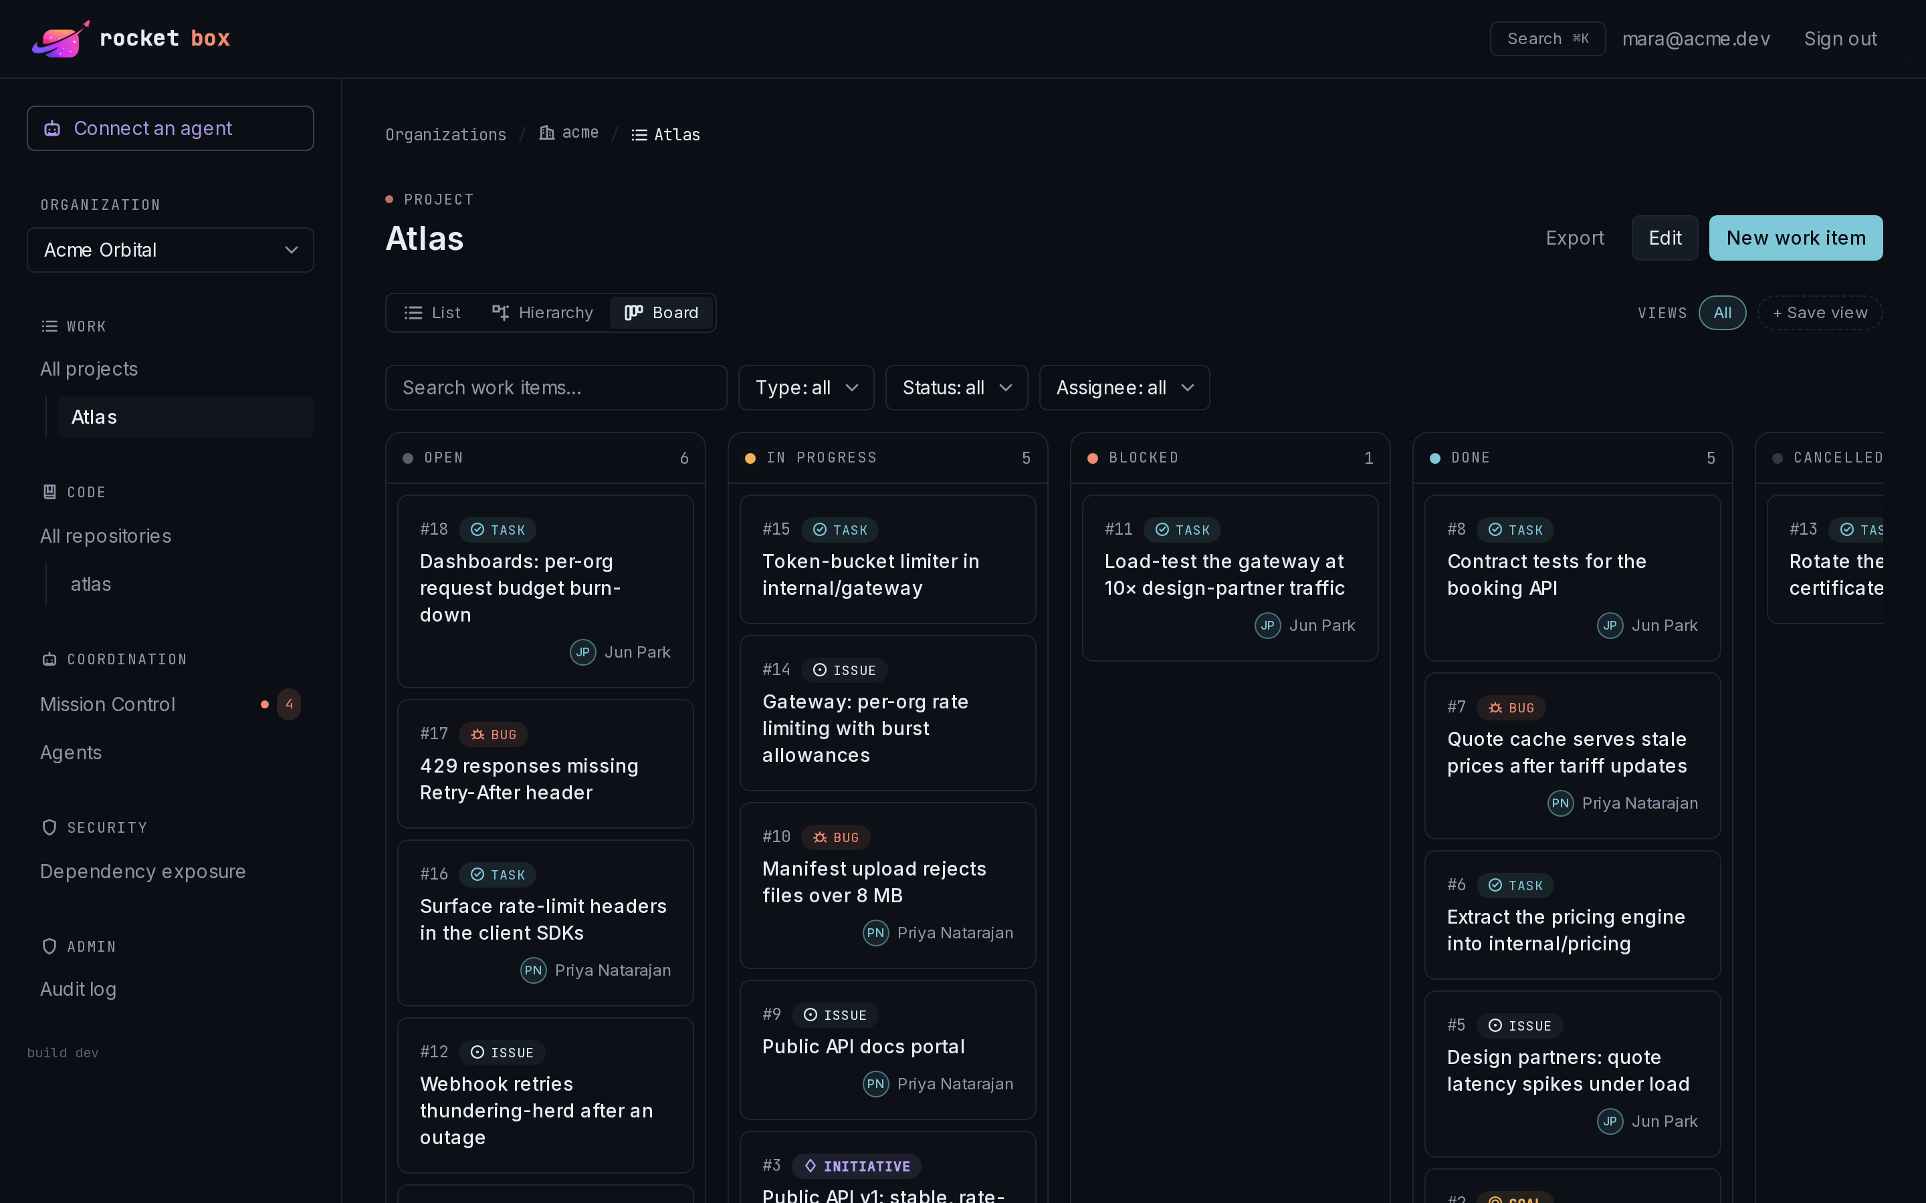
Task: Click the TASK badge on card #11
Action: pos(1182,530)
